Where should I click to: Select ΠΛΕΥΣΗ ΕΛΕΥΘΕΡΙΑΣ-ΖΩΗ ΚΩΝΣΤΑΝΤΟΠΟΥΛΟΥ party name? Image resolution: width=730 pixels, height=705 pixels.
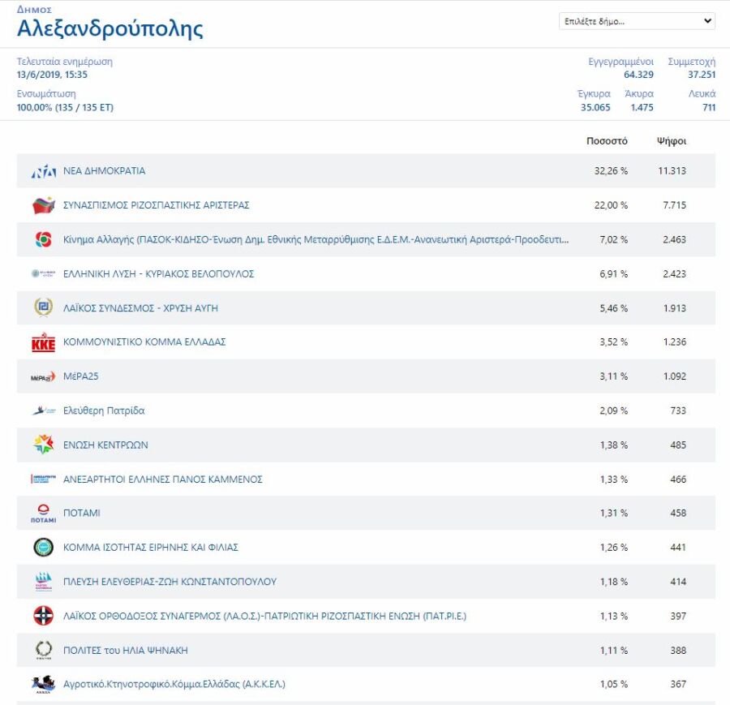(170, 582)
